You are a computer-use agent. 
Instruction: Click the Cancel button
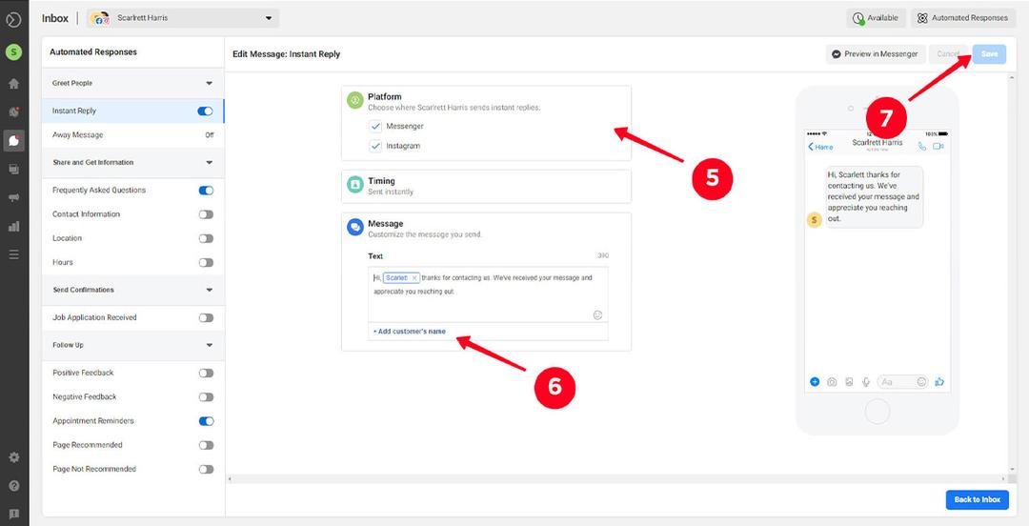click(948, 54)
